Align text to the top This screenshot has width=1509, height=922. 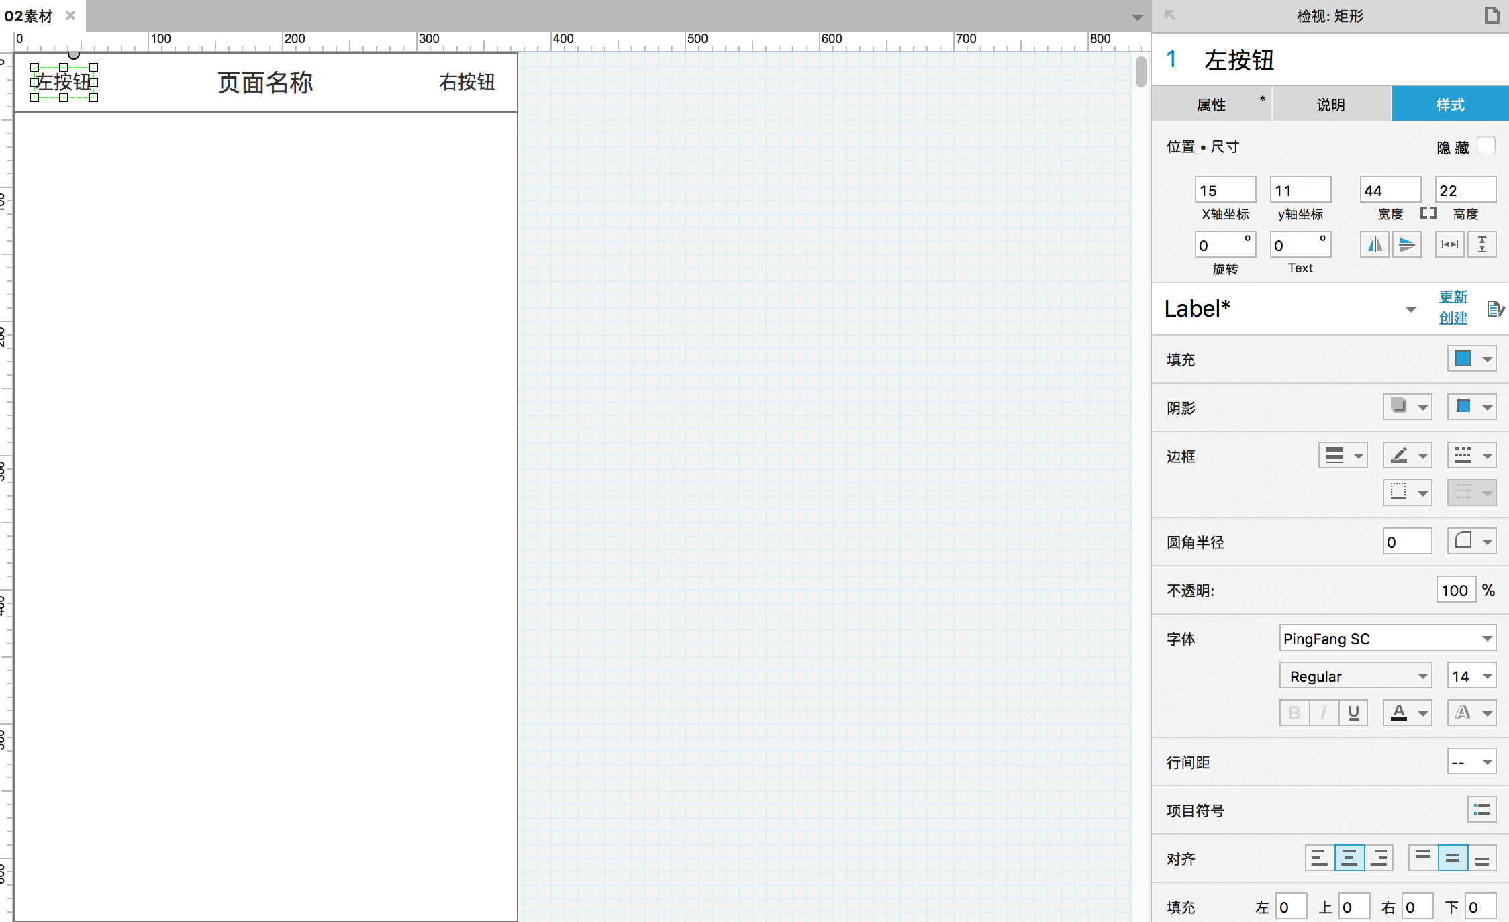[1423, 858]
